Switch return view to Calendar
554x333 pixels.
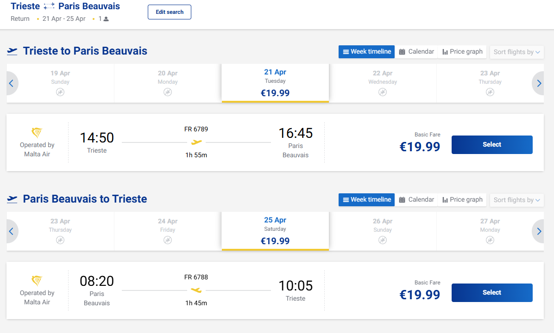coord(416,200)
